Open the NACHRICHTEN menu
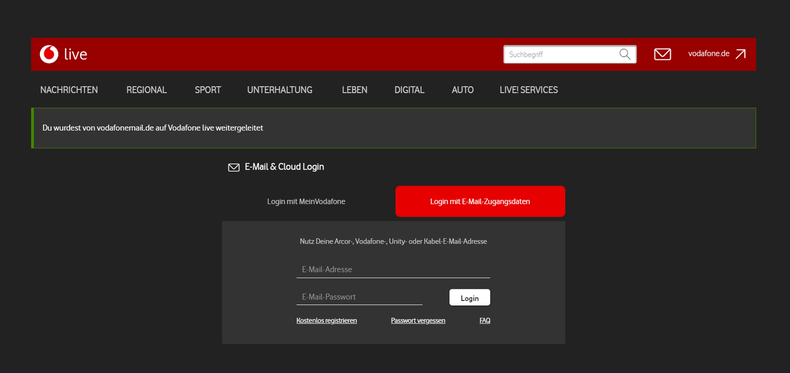The height and width of the screenshot is (373, 790). point(69,90)
